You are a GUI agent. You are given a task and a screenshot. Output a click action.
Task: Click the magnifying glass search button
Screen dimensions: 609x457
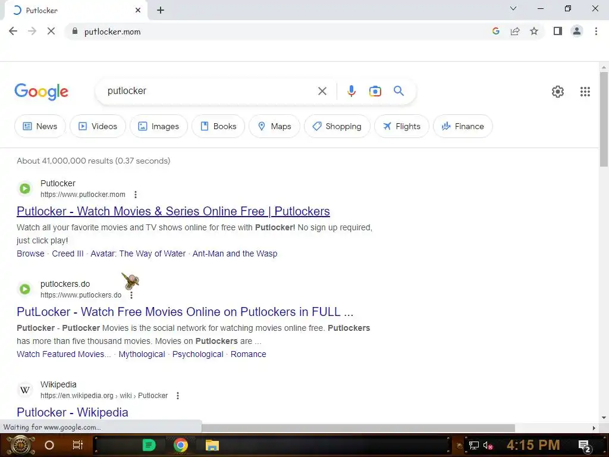point(398,91)
